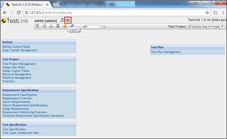This screenshot has width=227, height=139.
Task: Open Test Plan Management link
Action: (166, 52)
